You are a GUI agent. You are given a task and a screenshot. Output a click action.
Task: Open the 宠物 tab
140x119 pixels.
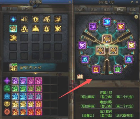107,10
